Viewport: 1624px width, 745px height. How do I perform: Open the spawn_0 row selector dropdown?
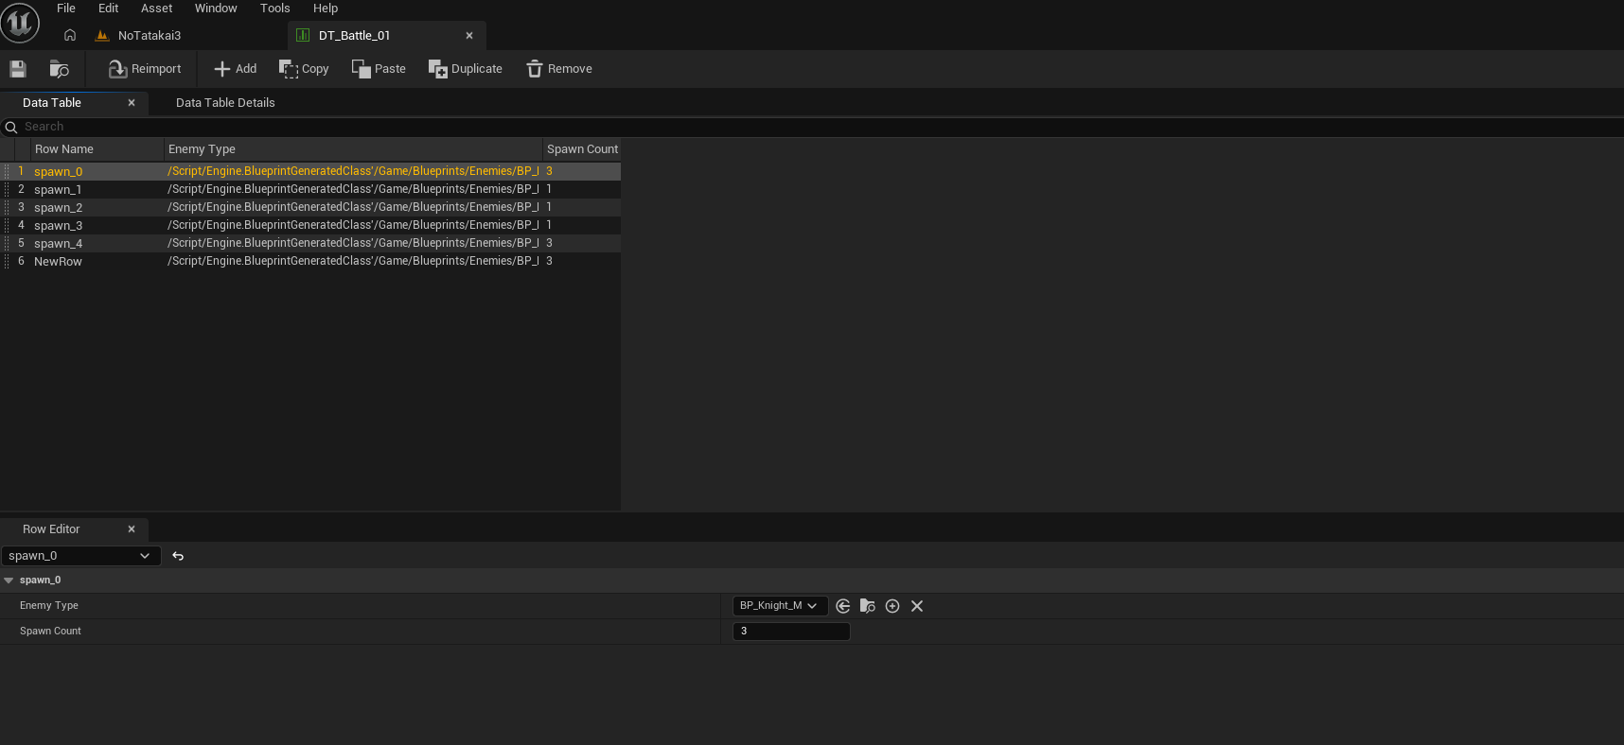(80, 556)
